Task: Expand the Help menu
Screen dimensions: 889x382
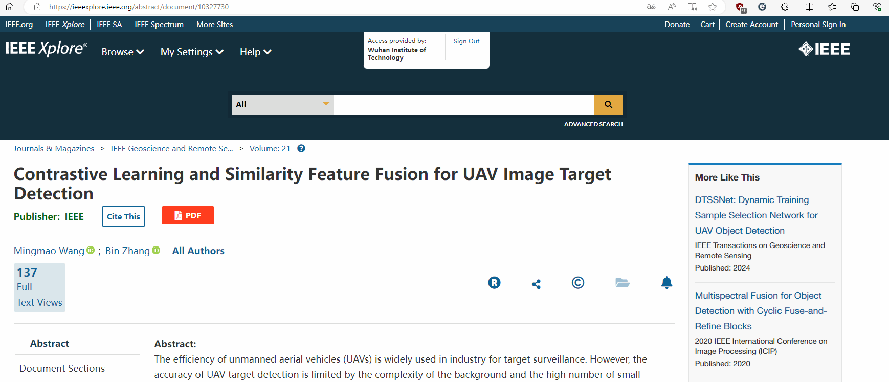Action: click(x=255, y=52)
